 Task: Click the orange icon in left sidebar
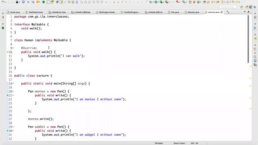tap(3, 17)
